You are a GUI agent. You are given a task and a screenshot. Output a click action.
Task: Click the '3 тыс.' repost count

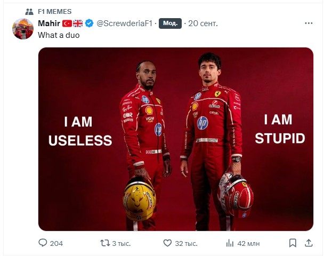click(122, 244)
